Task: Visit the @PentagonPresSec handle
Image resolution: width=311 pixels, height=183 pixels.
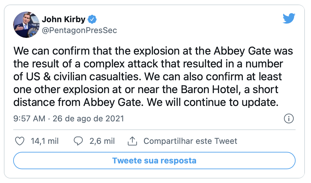Action: tap(79, 30)
